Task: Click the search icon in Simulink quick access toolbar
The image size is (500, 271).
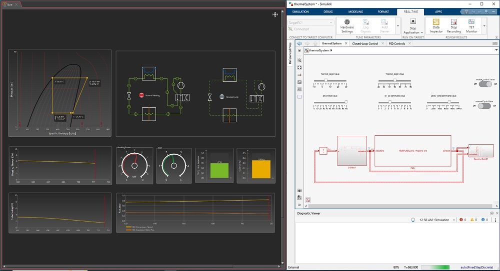Action: click(486, 11)
